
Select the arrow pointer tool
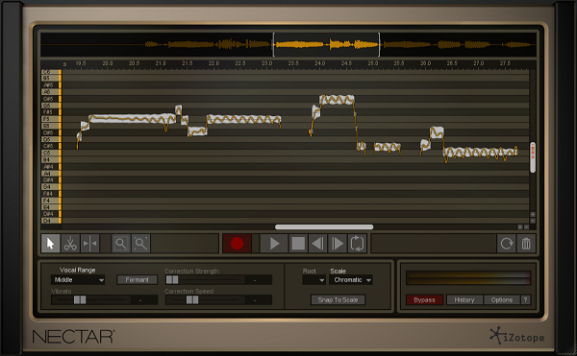[50, 244]
